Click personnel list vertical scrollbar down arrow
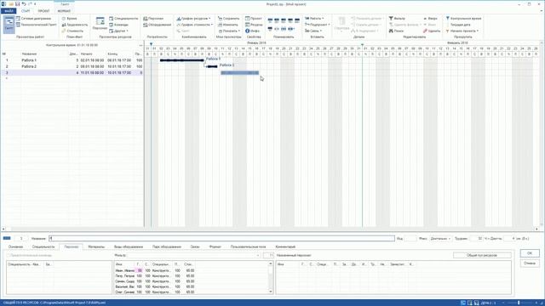Image resolution: width=545 pixels, height=306 pixels. 271,292
